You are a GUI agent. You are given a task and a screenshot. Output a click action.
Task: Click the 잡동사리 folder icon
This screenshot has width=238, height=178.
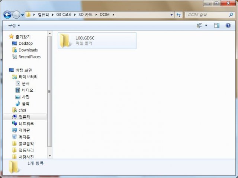pyautogui.click(x=15, y=150)
